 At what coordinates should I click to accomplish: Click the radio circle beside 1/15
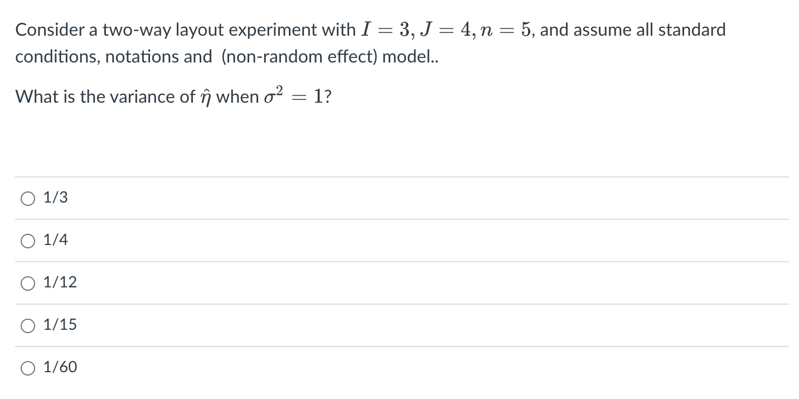point(28,325)
